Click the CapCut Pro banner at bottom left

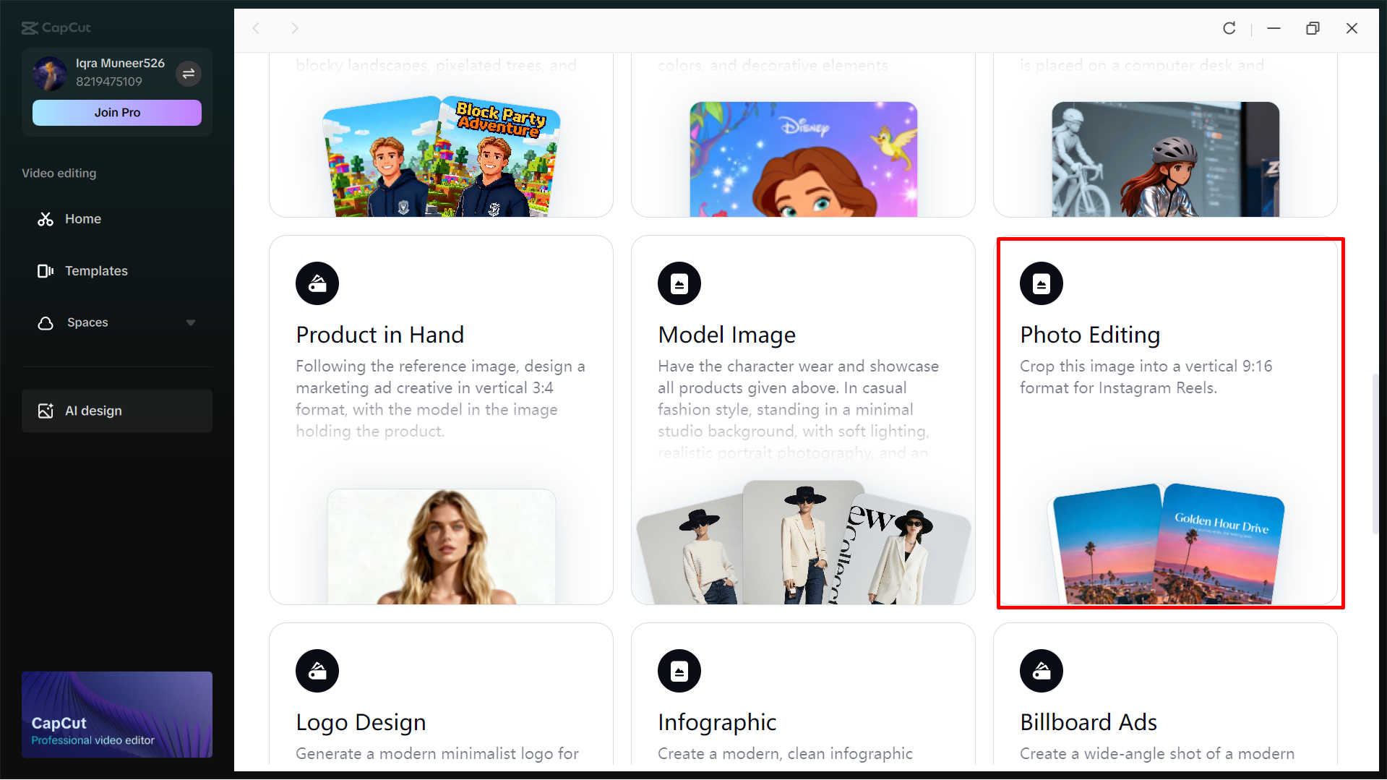tap(116, 714)
